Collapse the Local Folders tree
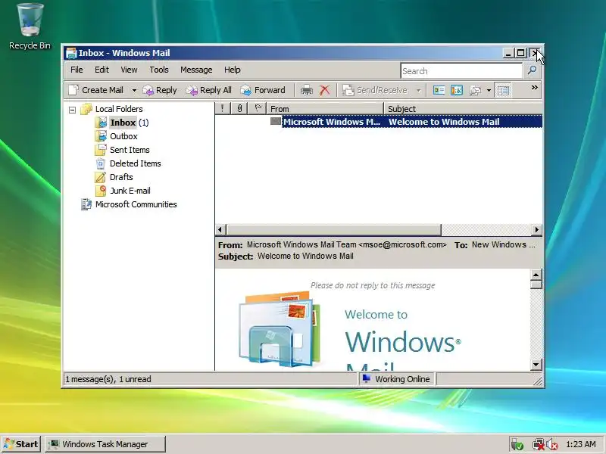The height and width of the screenshot is (454, 606). (72, 110)
